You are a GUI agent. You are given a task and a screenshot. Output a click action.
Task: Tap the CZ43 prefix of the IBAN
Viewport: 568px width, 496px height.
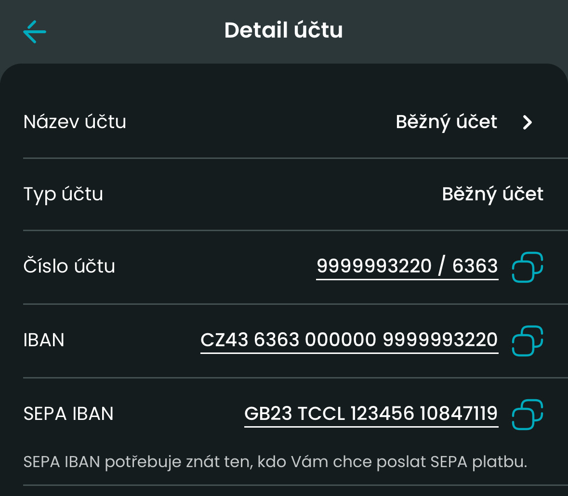click(225, 340)
